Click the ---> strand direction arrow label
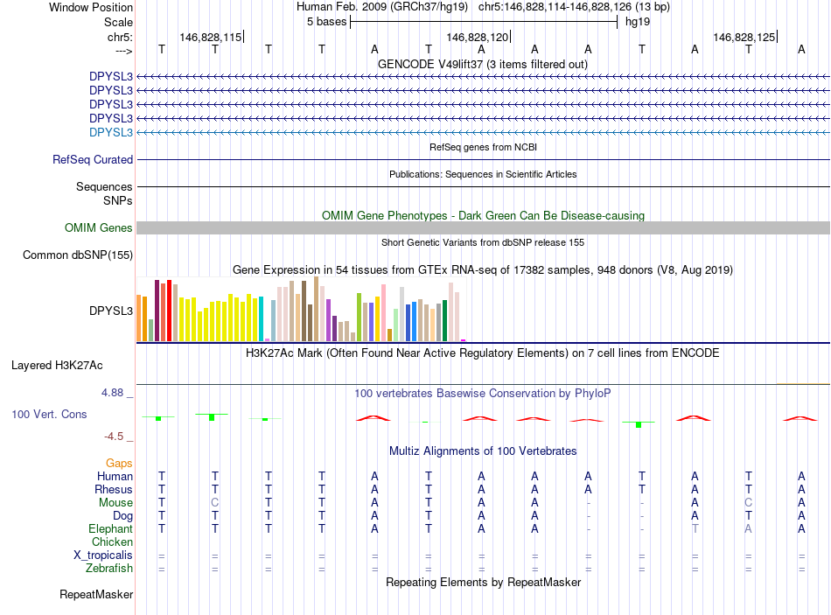 pos(124,51)
